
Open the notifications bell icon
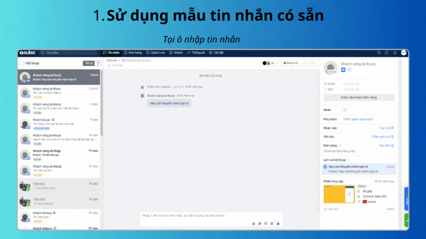point(395,53)
